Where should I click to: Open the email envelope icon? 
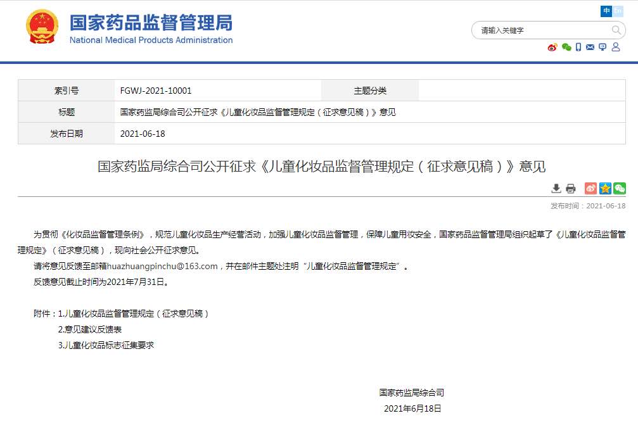point(590,47)
